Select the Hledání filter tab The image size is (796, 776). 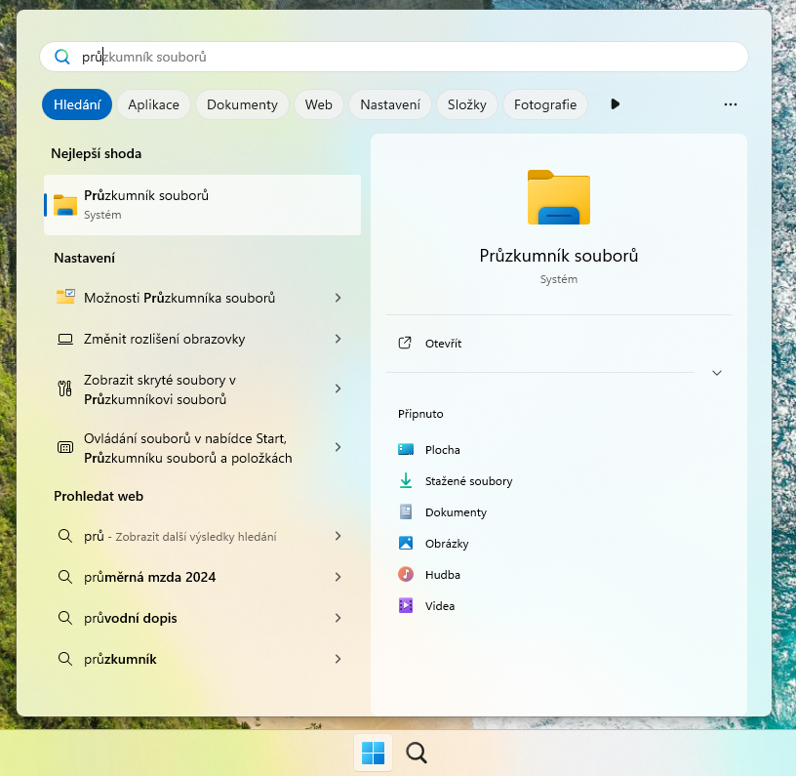coord(77,104)
